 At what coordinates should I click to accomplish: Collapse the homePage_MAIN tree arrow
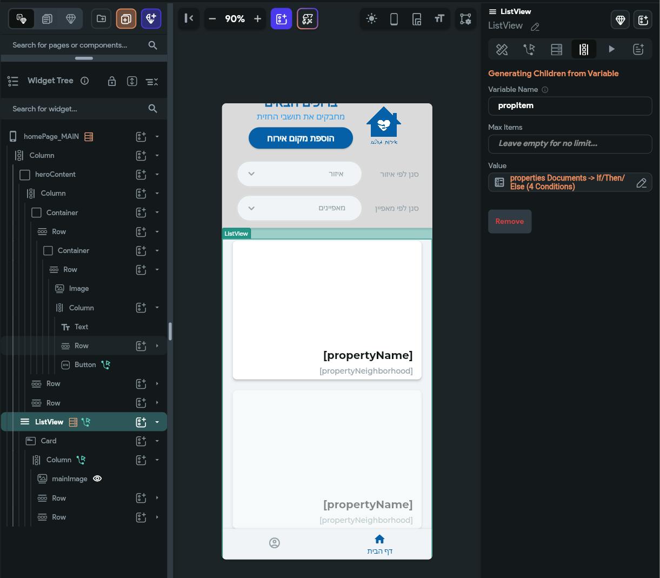(x=157, y=137)
